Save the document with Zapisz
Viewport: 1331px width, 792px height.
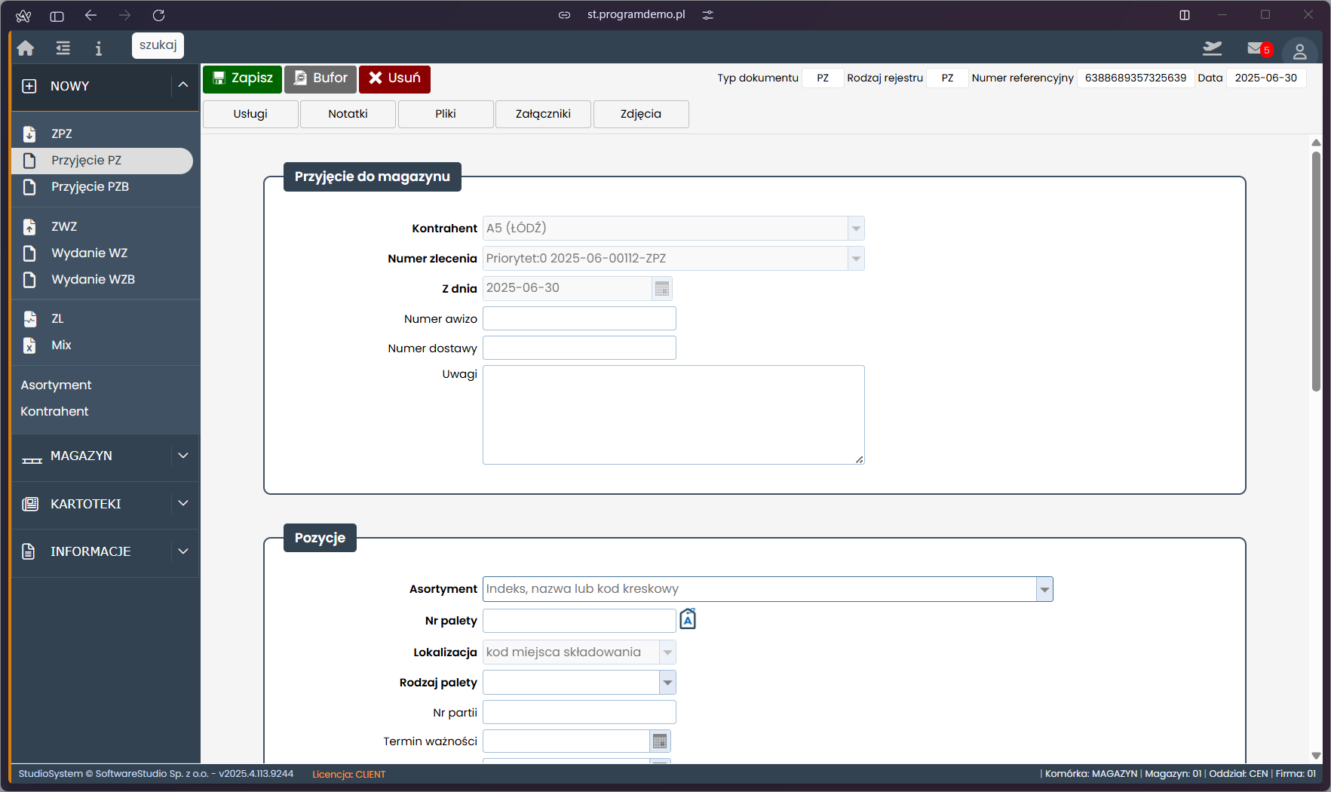point(242,78)
